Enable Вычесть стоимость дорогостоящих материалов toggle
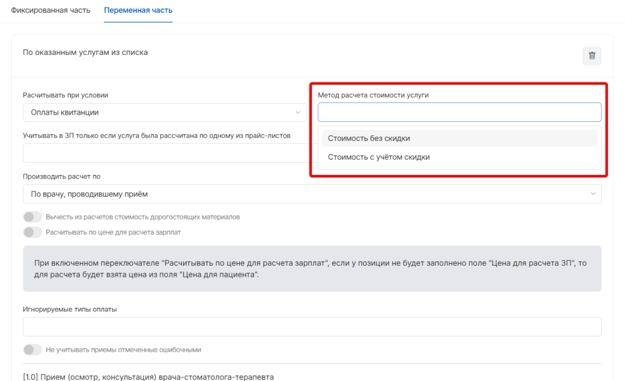This screenshot has height=381, width=625. 32,217
